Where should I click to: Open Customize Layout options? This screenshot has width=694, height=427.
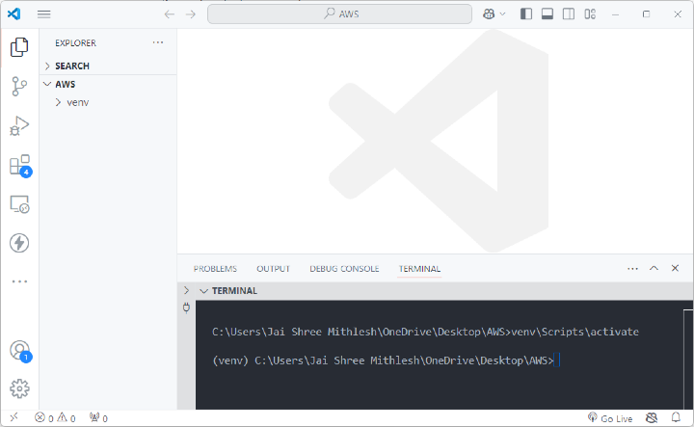[590, 14]
